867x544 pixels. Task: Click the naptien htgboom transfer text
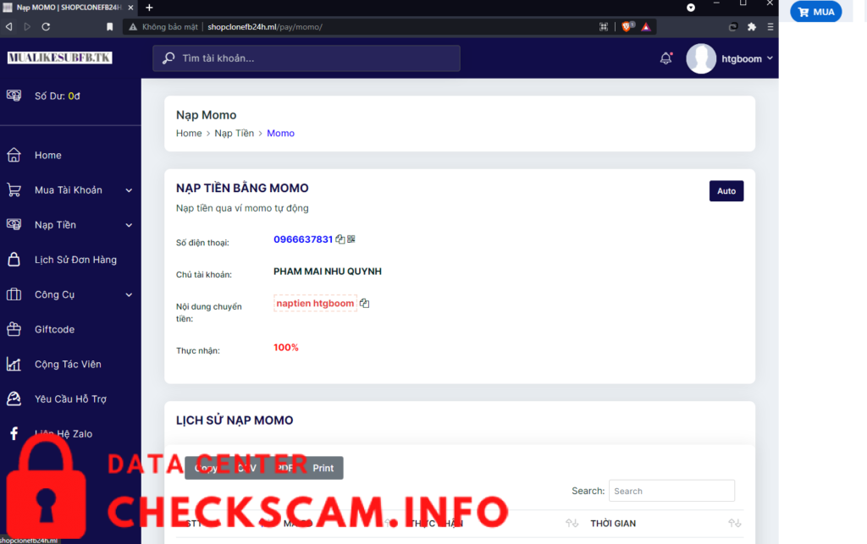[x=315, y=303]
